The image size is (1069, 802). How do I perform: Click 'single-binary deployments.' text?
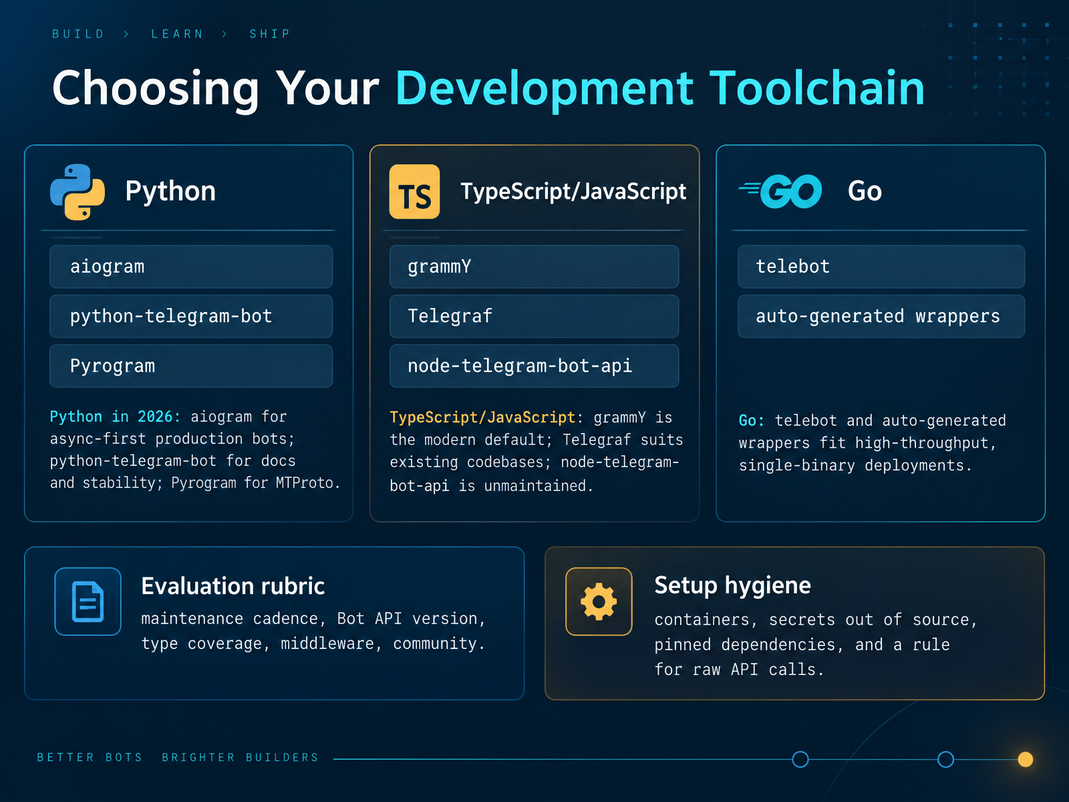pos(855,466)
